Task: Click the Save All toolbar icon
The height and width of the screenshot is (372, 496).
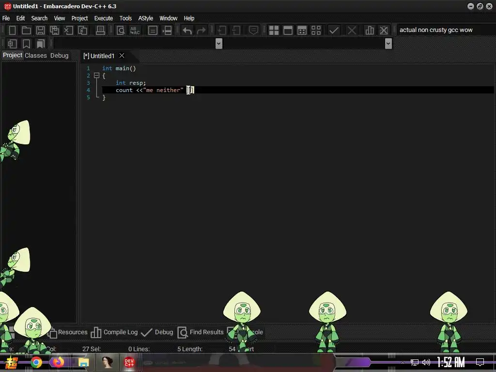Action: pyautogui.click(x=54, y=31)
